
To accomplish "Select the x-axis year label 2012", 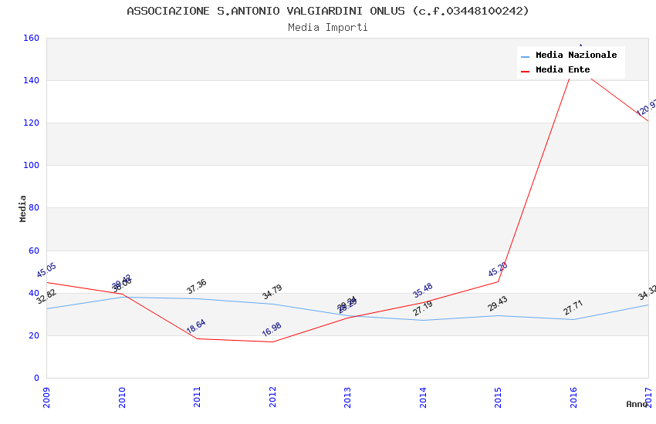I will click(272, 397).
